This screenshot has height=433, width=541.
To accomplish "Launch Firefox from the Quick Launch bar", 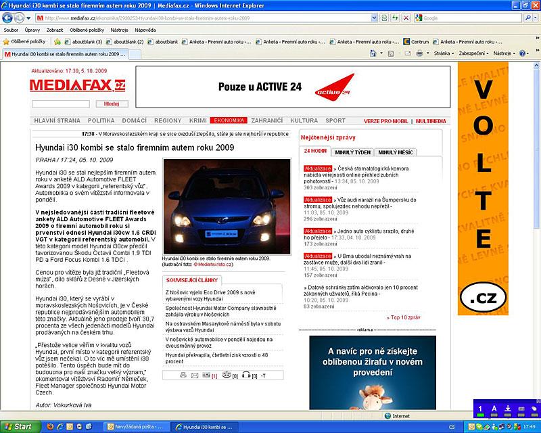I will 50,427.
